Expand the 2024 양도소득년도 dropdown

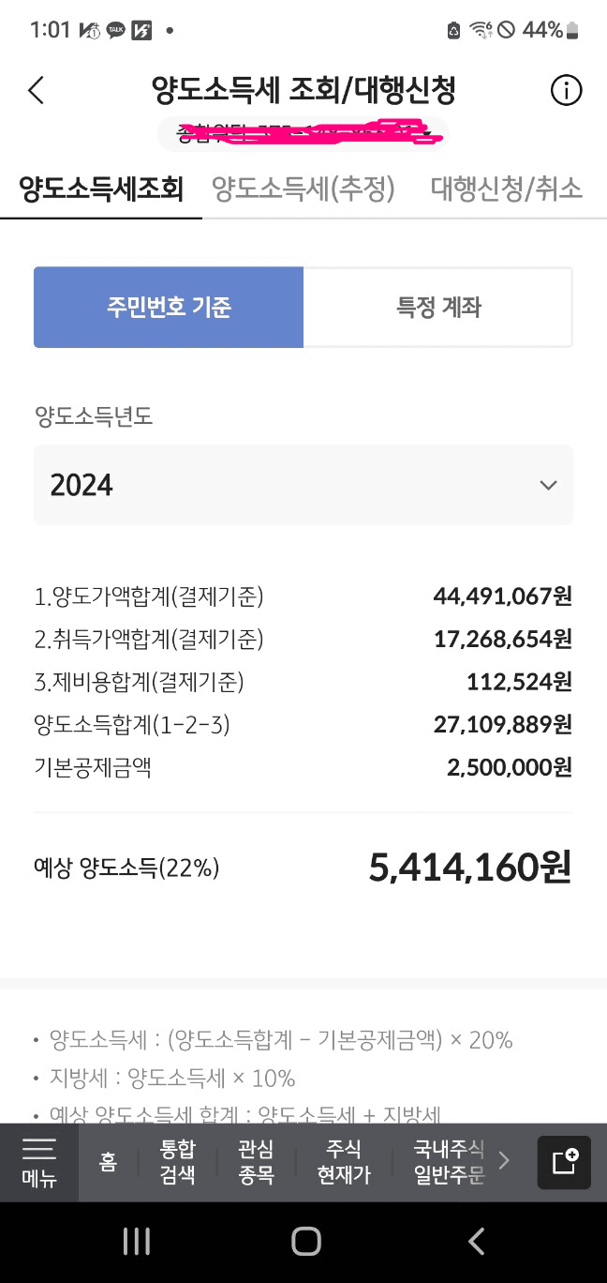pos(303,485)
